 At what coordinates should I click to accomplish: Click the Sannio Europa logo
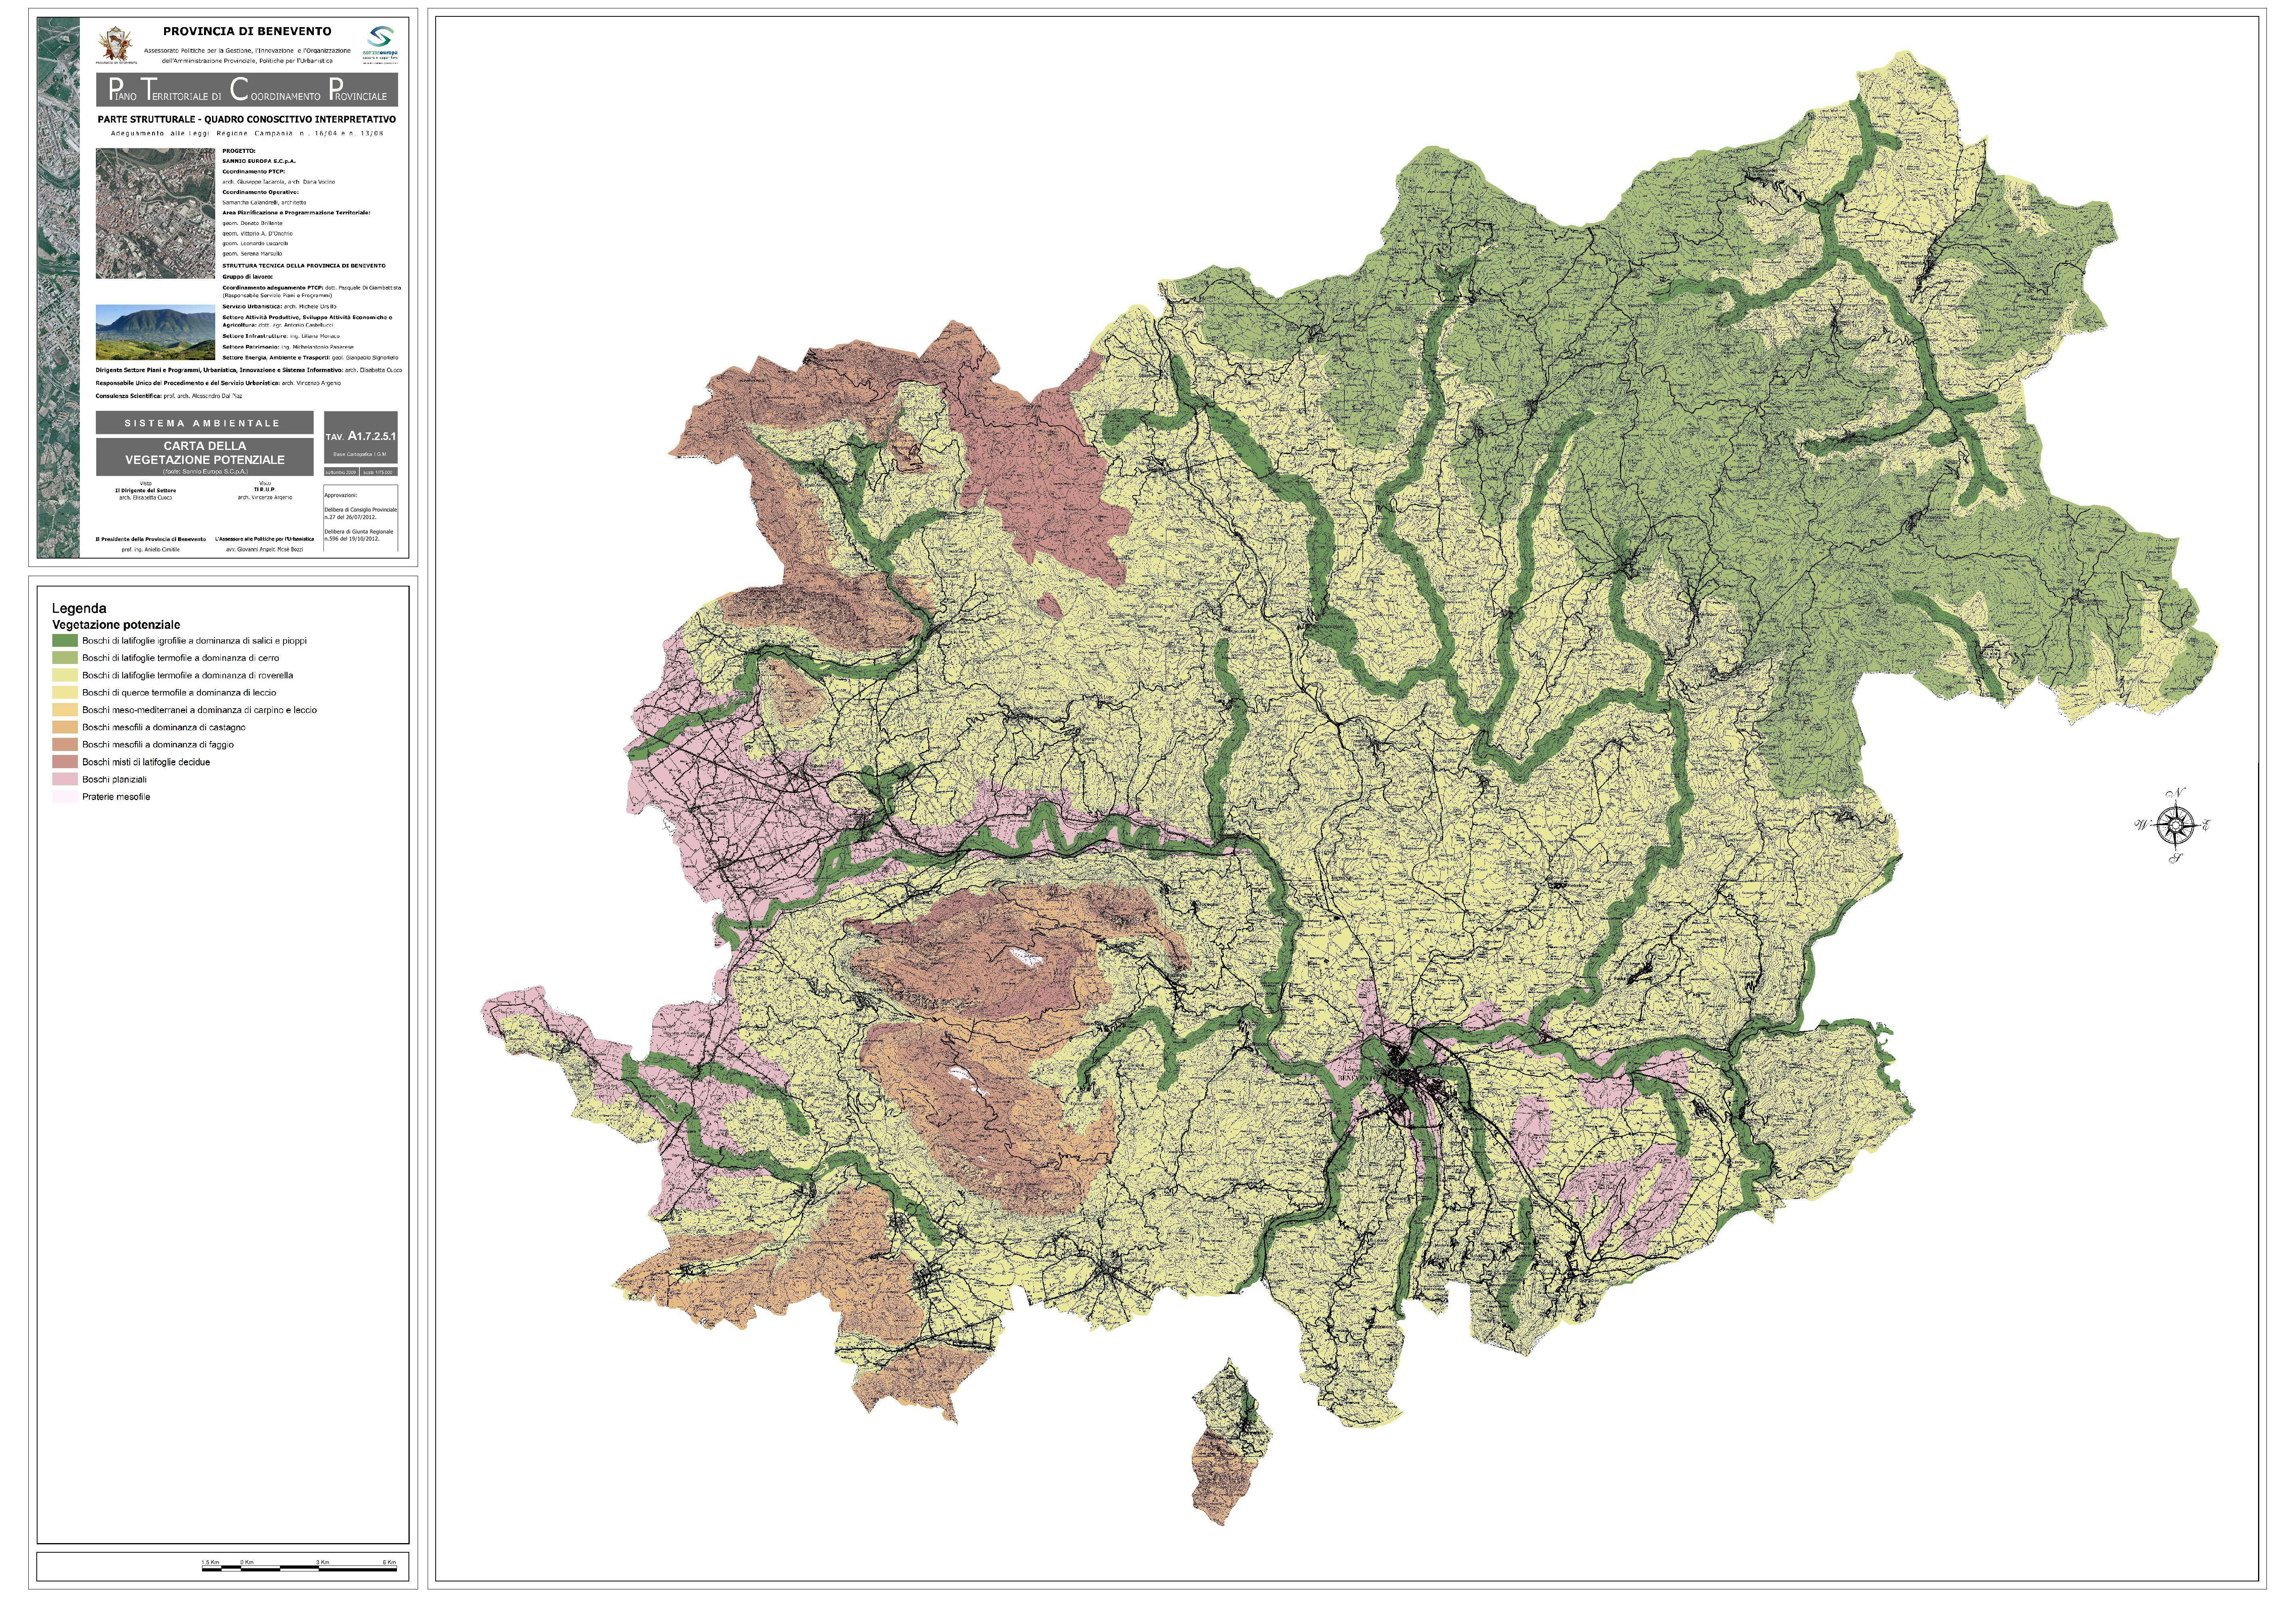pos(380,45)
